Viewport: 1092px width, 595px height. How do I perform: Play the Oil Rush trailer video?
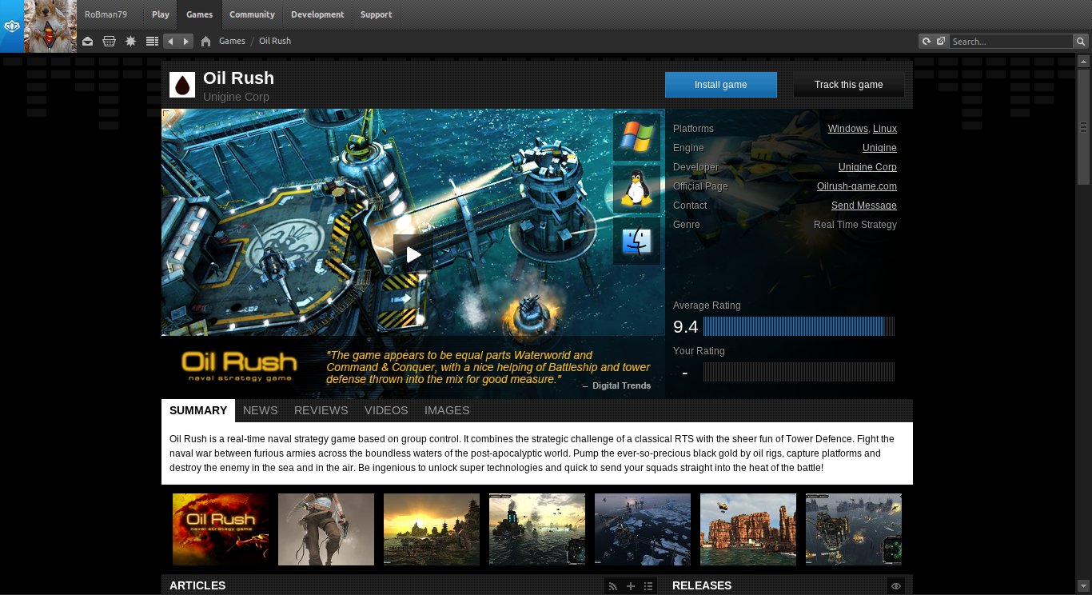(x=413, y=254)
